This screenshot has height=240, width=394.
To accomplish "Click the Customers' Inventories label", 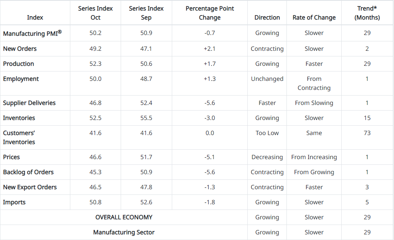I will click(x=19, y=137).
